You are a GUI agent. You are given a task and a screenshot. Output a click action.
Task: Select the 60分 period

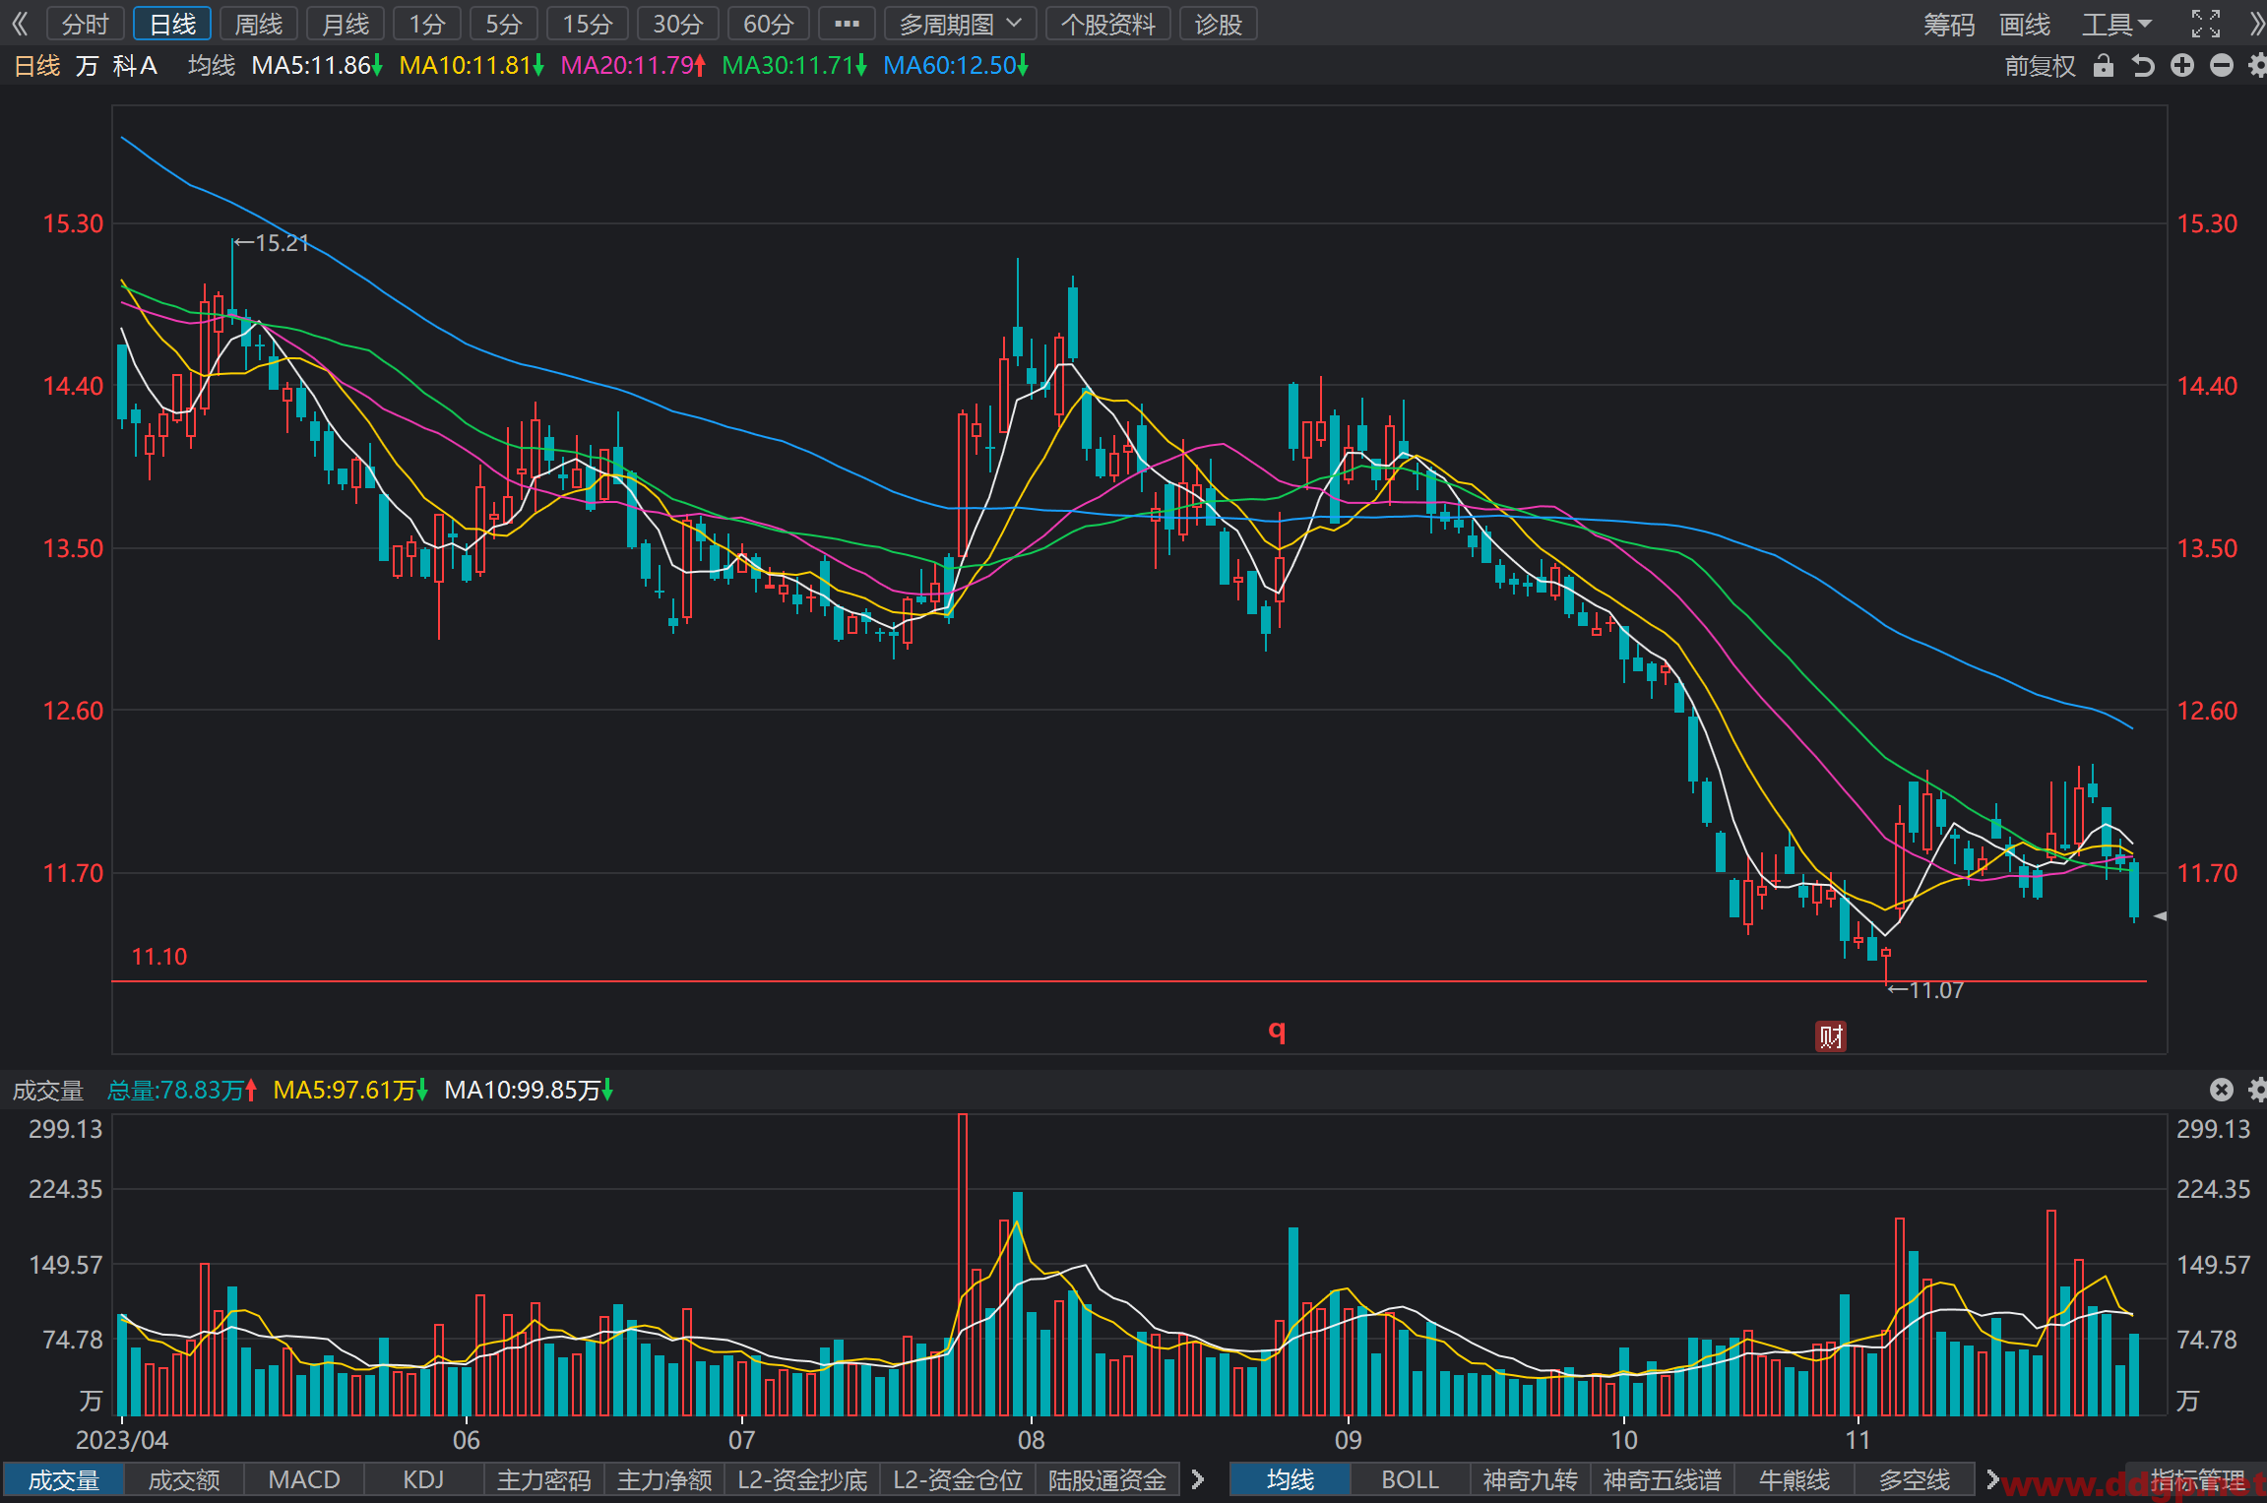tap(769, 24)
